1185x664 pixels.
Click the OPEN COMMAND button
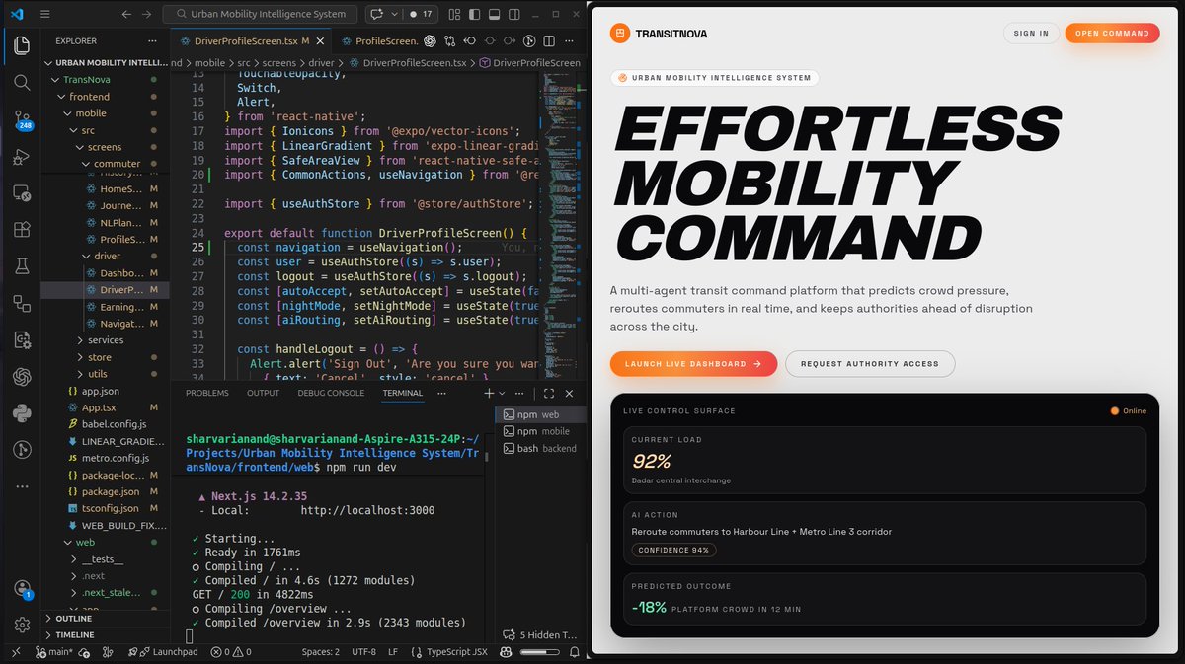pyautogui.click(x=1112, y=33)
